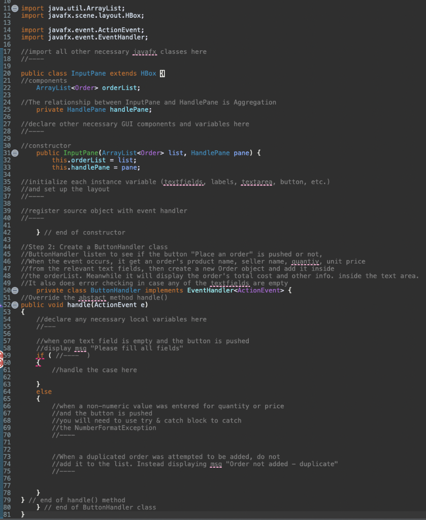Click the fold icon beside handle method line 52
This screenshot has width=426, height=520.
pos(14,305)
